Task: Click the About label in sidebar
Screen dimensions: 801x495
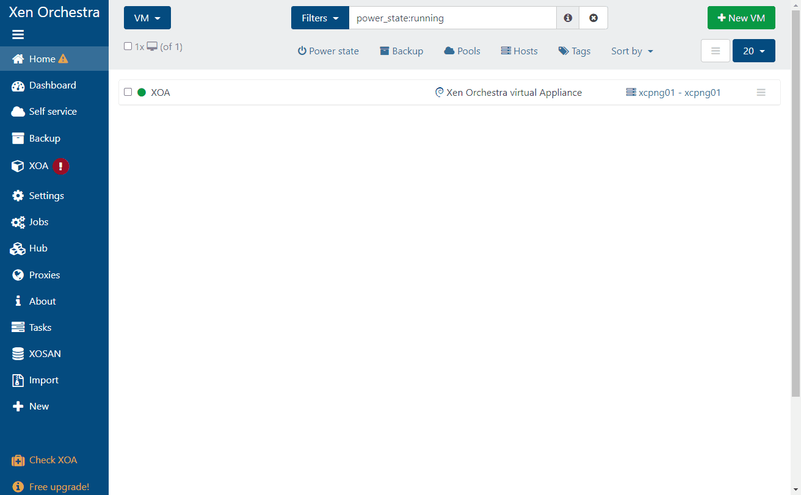Action: tap(43, 302)
